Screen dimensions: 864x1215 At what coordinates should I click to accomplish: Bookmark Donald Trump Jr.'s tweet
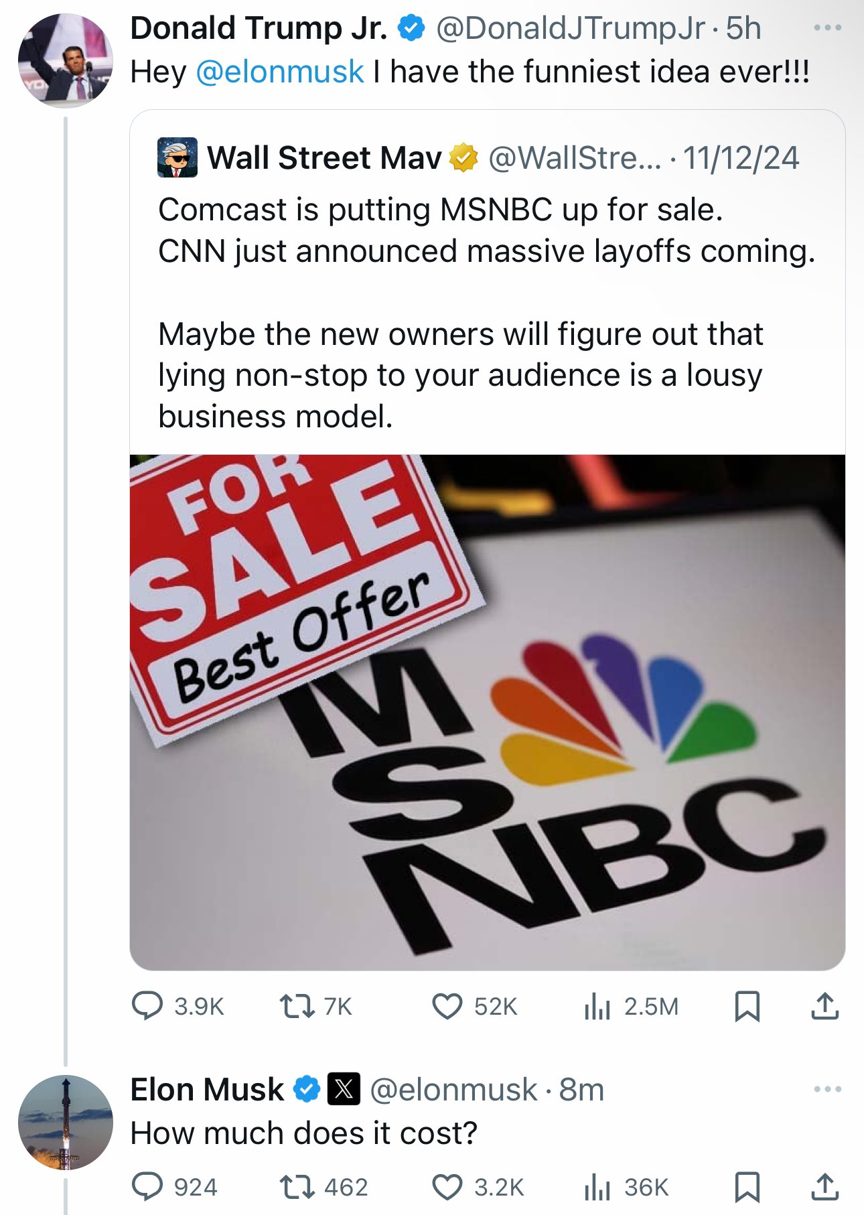747,1006
